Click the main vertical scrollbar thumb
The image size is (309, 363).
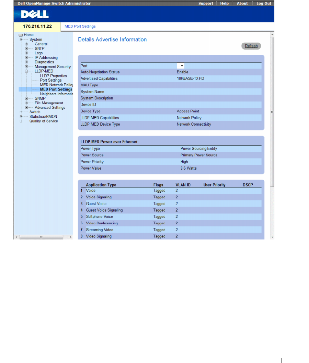tap(272, 111)
